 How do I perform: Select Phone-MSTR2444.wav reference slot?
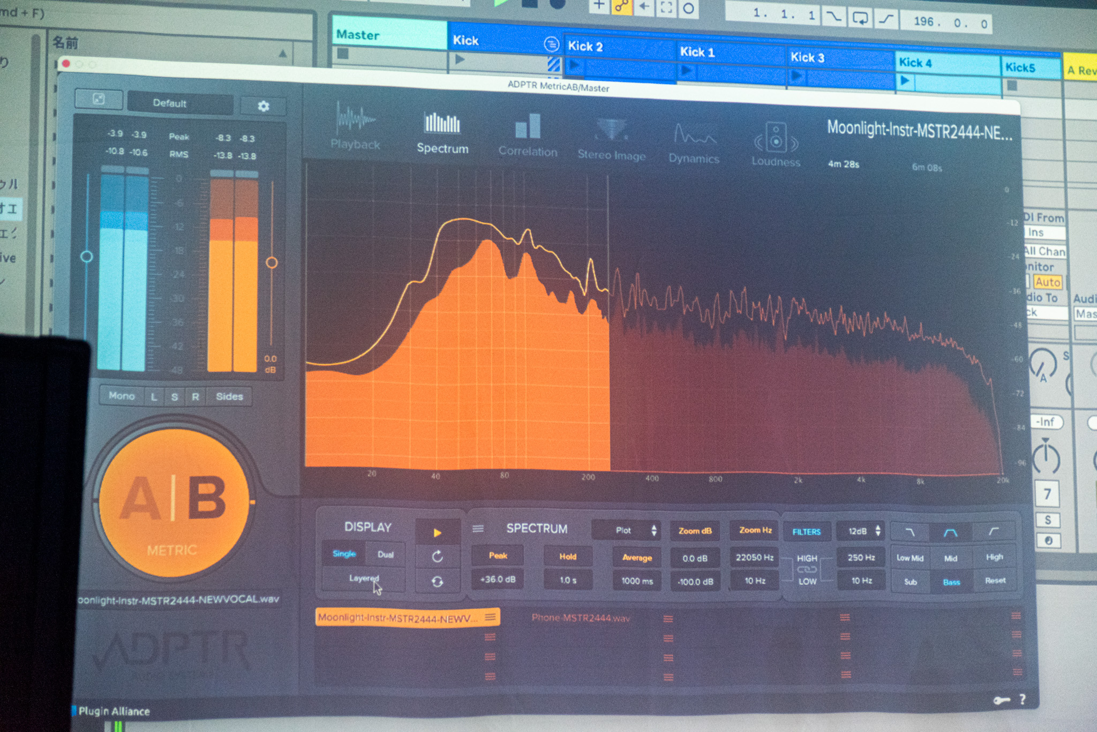581,618
